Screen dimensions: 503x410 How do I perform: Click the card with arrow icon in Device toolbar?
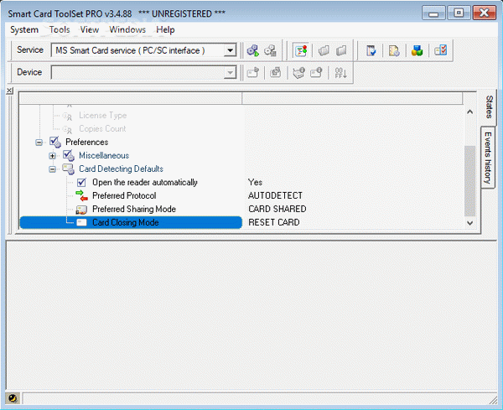coord(253,72)
